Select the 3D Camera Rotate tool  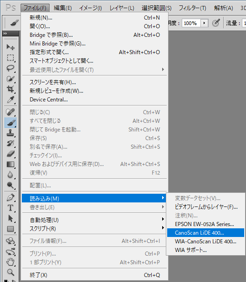(x=10, y=252)
